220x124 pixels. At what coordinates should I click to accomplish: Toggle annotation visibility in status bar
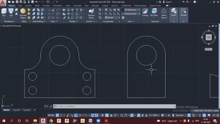(x=139, y=115)
